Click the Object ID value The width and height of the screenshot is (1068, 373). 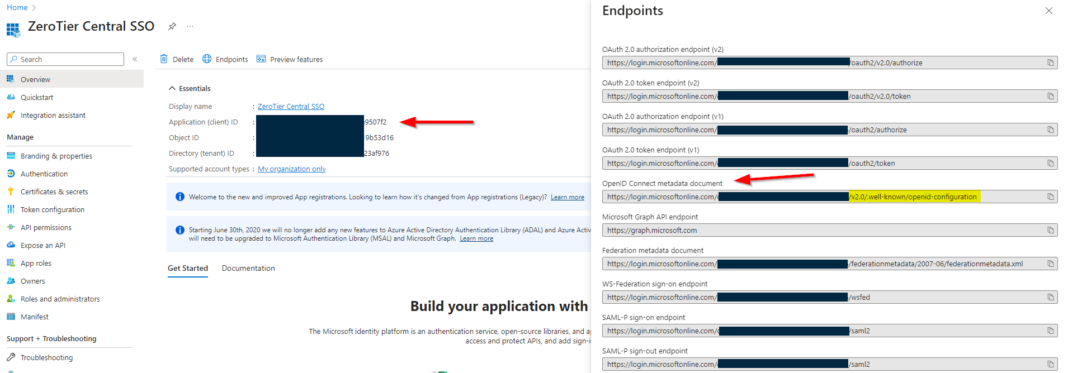click(325, 137)
